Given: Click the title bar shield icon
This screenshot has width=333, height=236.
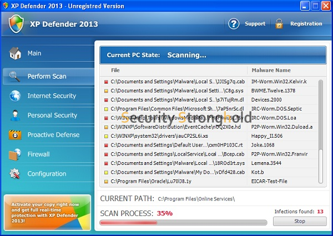Looking at the screenshot, I should [6, 6].
